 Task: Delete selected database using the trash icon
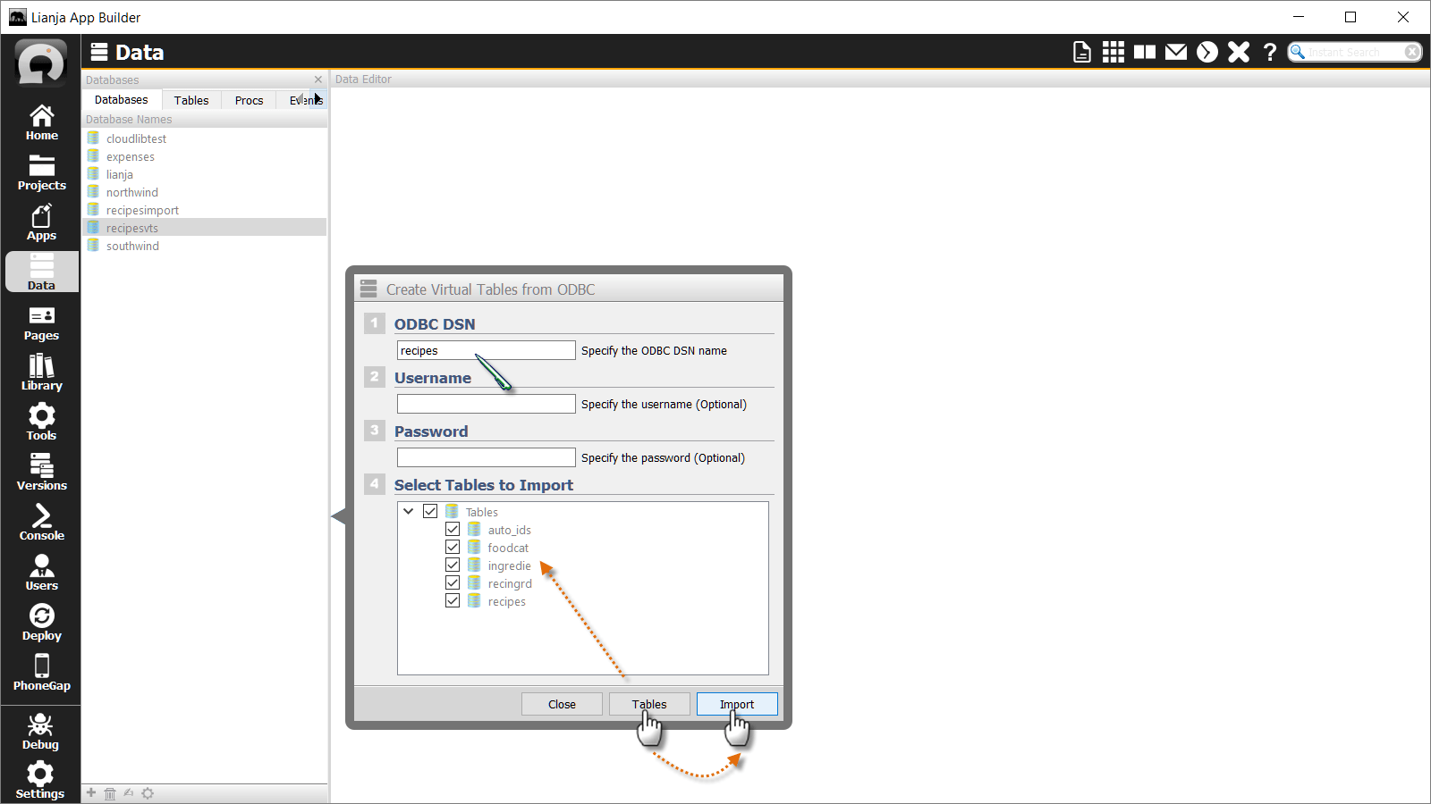[x=109, y=793]
